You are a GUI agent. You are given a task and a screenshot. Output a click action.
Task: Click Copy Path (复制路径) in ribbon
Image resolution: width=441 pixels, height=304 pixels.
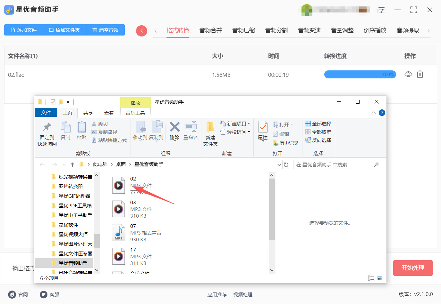pyautogui.click(x=104, y=132)
